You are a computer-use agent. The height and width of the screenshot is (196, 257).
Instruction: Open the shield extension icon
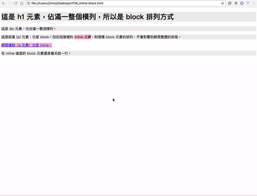click(230, 3)
